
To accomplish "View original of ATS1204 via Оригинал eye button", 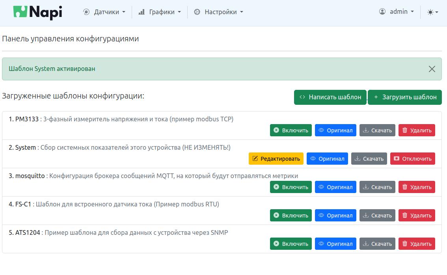I will coord(335,243).
